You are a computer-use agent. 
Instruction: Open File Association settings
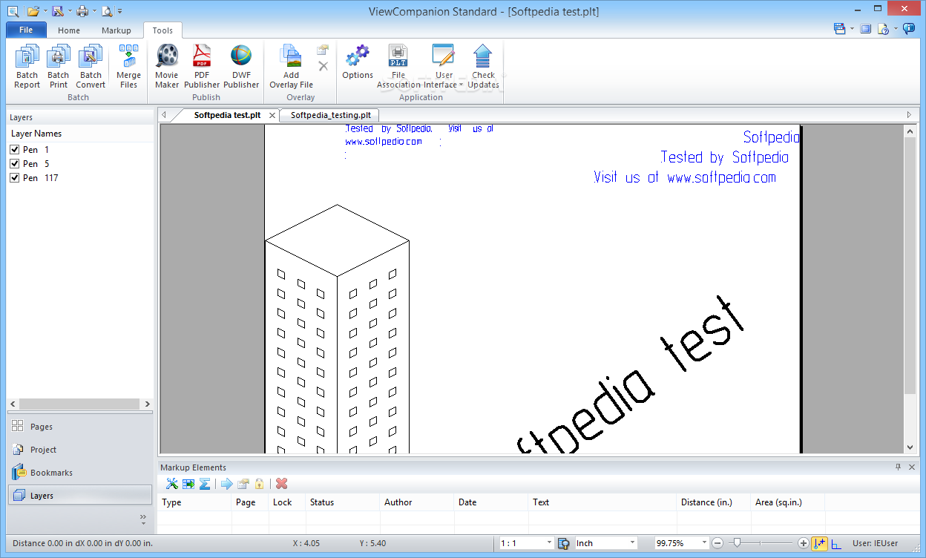[398, 67]
